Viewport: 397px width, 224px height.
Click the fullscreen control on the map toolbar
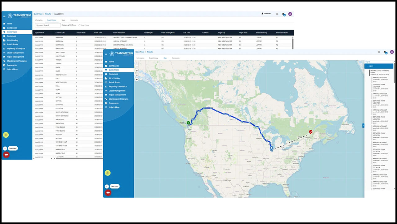[x=137, y=75]
